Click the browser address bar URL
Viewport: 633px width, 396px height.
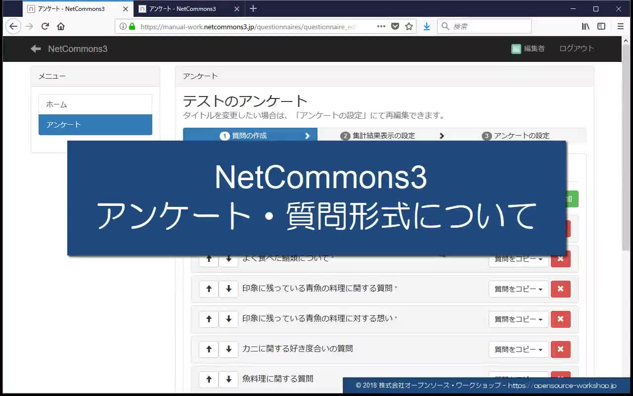point(248,27)
